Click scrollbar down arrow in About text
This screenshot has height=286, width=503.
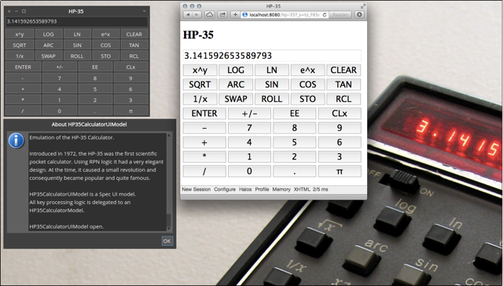click(x=169, y=229)
